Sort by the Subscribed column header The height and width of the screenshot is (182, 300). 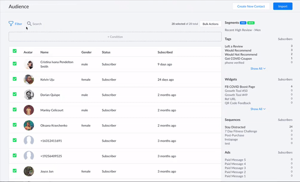coord(165,52)
